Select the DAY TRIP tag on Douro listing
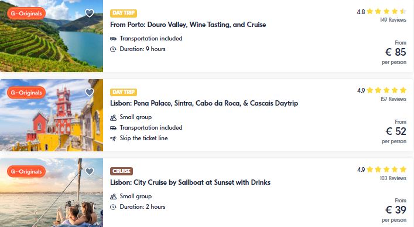The image size is (414, 227). 124,13
